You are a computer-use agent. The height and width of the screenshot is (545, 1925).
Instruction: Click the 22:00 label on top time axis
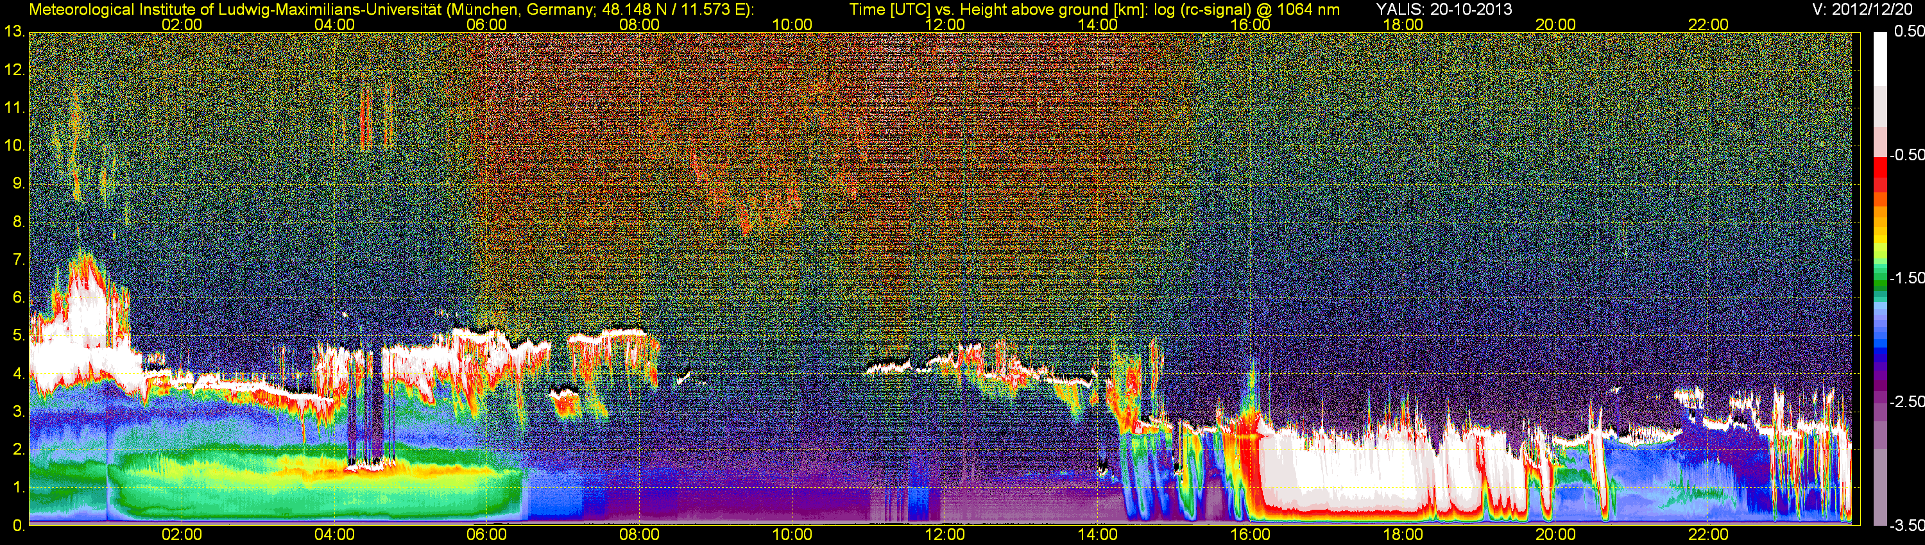[x=1708, y=24]
